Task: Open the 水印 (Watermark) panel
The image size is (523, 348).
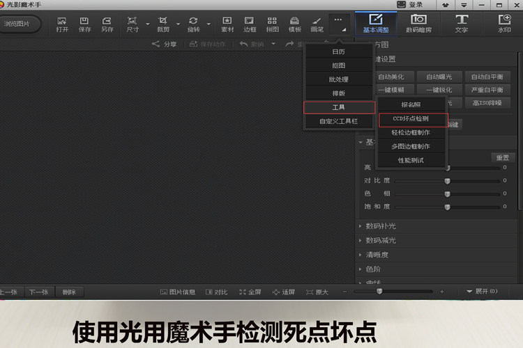Action: (504, 23)
